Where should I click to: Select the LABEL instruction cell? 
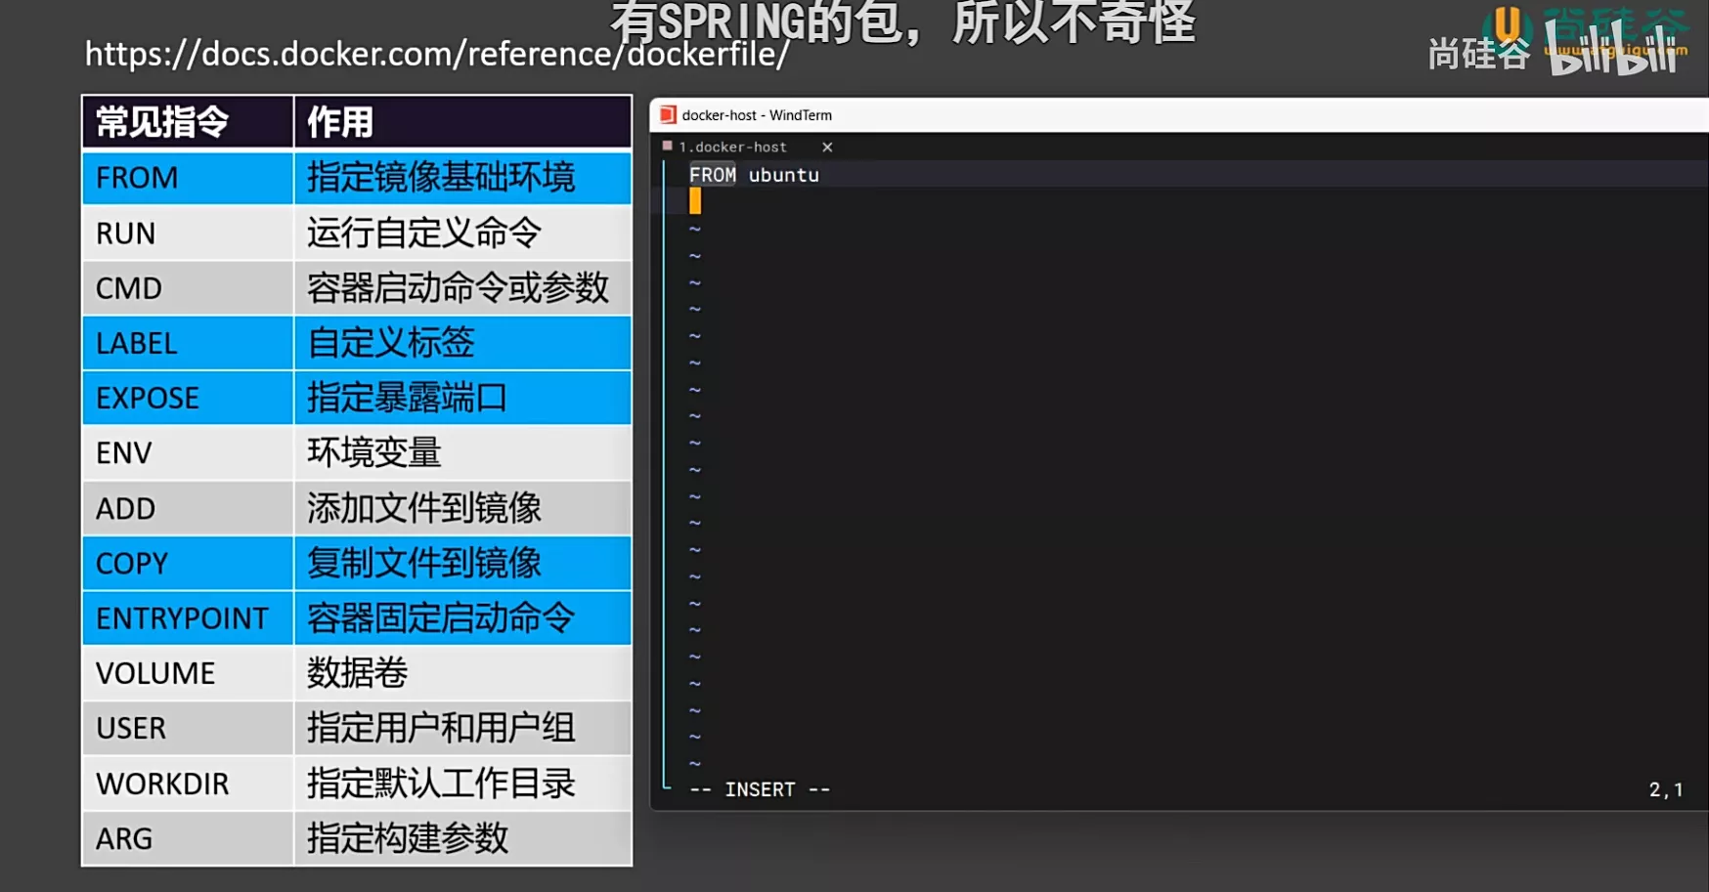[x=188, y=343]
